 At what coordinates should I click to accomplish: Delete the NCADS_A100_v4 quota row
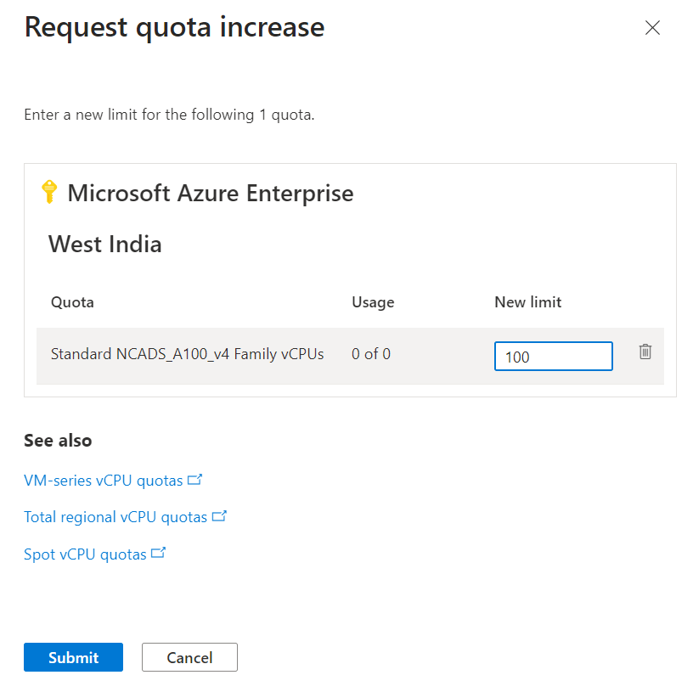645,352
